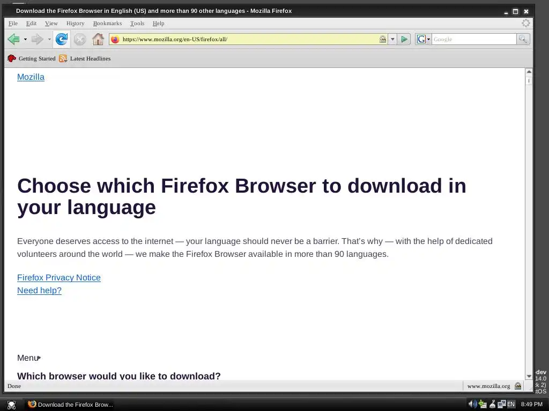Screen dimensions: 549x411
Task: Maximize the Firefox window
Action: coord(515,12)
